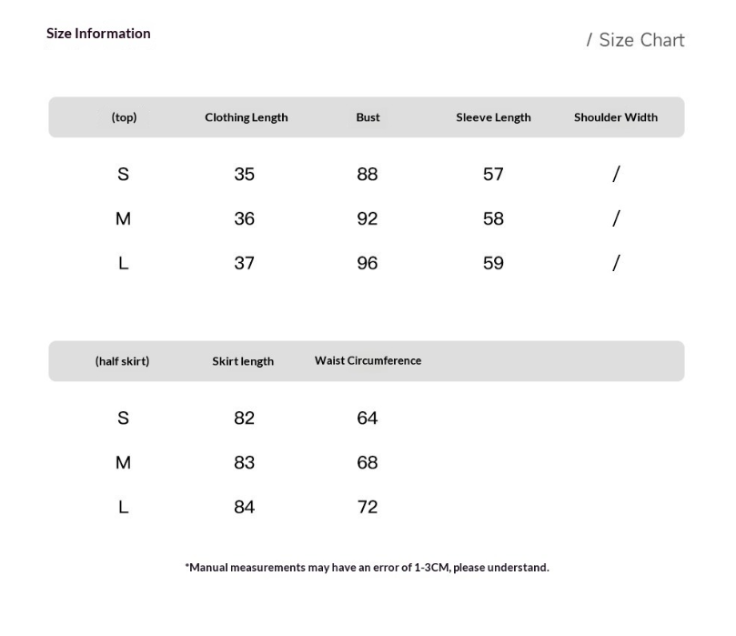Select the (half skirt) table label
This screenshot has height=636, width=736.
tap(122, 361)
